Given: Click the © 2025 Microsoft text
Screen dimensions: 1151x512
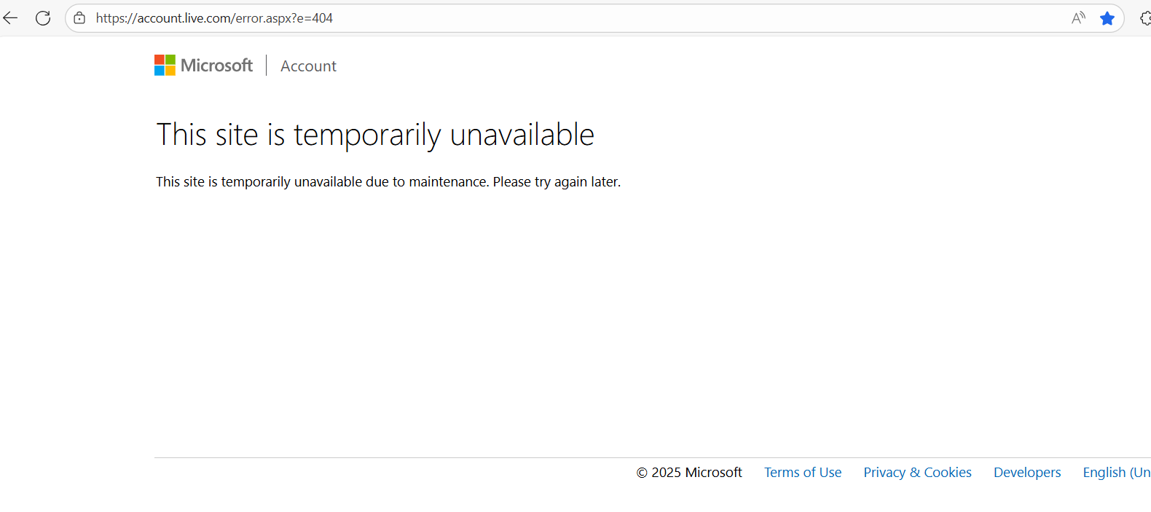Looking at the screenshot, I should point(689,472).
